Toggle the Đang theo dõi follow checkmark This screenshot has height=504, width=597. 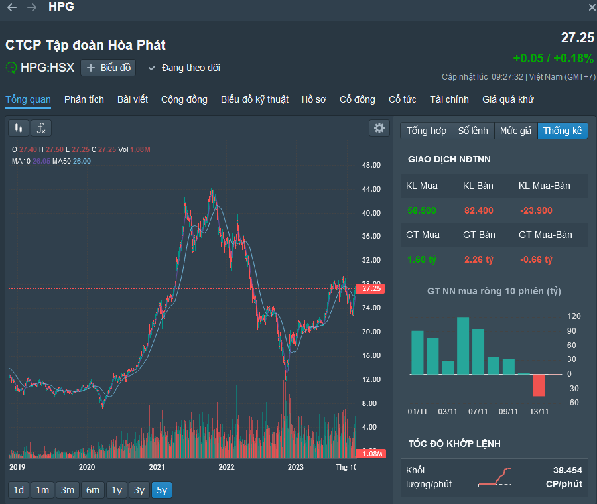tap(151, 68)
